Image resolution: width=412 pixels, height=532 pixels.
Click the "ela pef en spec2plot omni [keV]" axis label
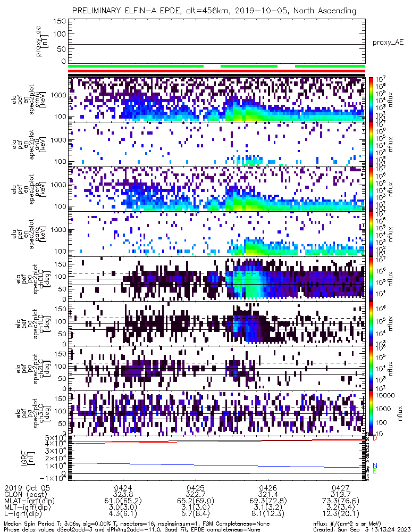coord(29,99)
